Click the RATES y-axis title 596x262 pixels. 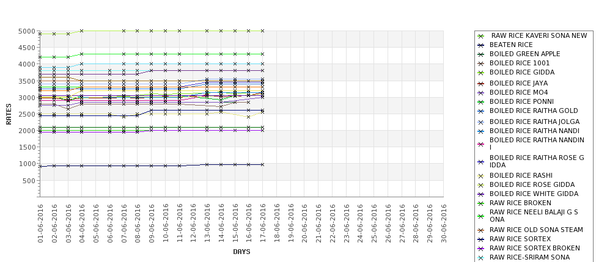(9, 114)
